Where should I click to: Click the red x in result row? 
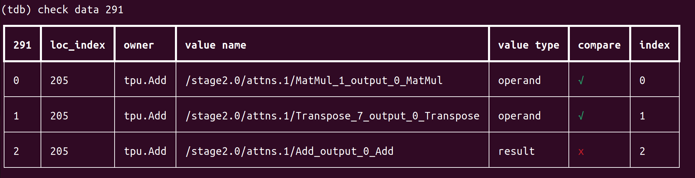point(581,152)
